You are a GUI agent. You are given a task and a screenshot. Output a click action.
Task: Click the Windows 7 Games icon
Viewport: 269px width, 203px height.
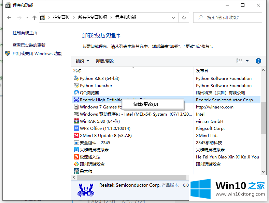point(76,107)
